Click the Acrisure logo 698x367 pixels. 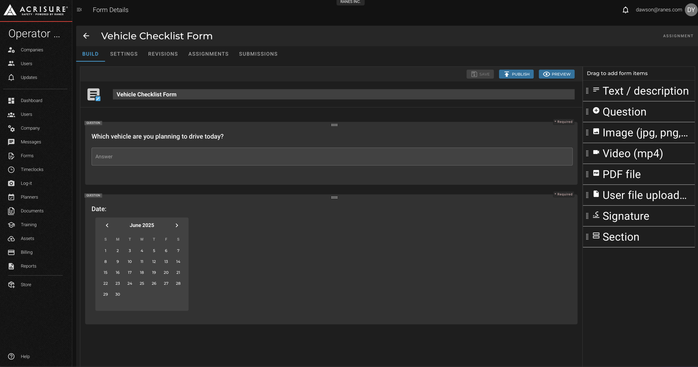click(x=36, y=10)
